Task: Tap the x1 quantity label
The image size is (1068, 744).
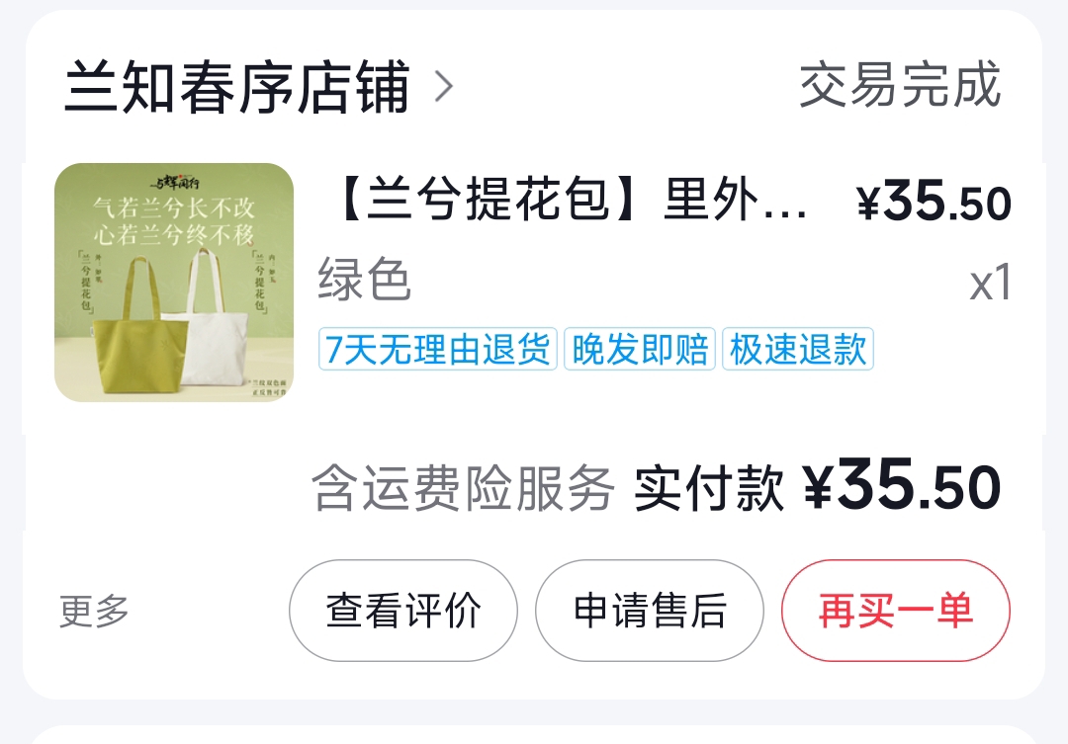Action: click(990, 283)
